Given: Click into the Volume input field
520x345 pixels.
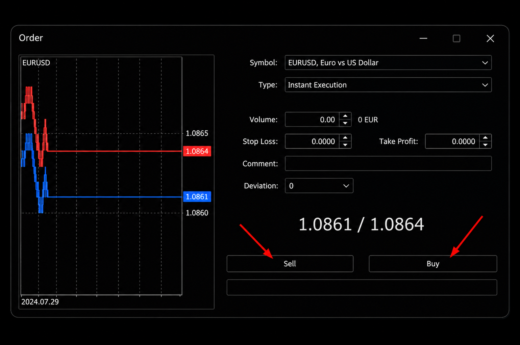Looking at the screenshot, I should 312,120.
